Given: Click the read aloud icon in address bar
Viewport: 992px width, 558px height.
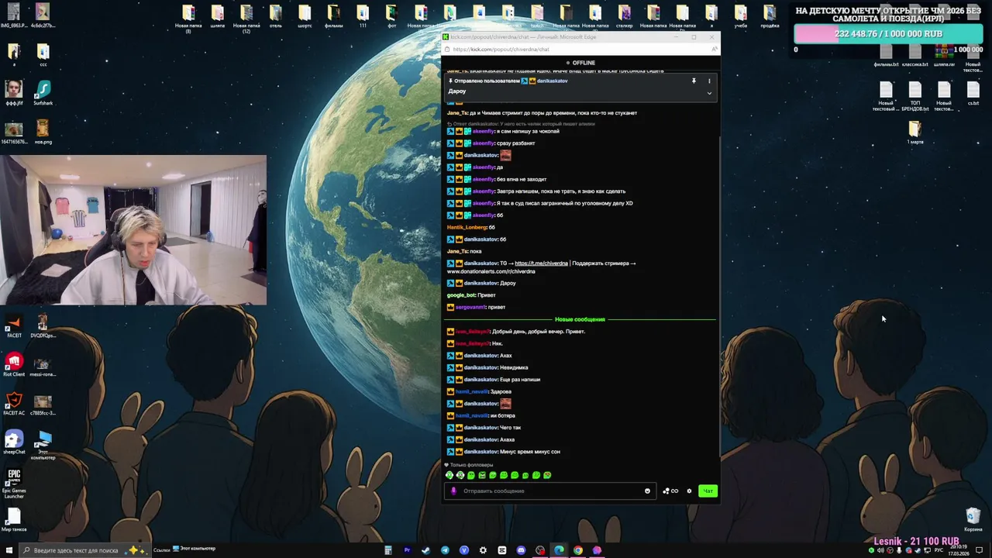Looking at the screenshot, I should [x=714, y=49].
